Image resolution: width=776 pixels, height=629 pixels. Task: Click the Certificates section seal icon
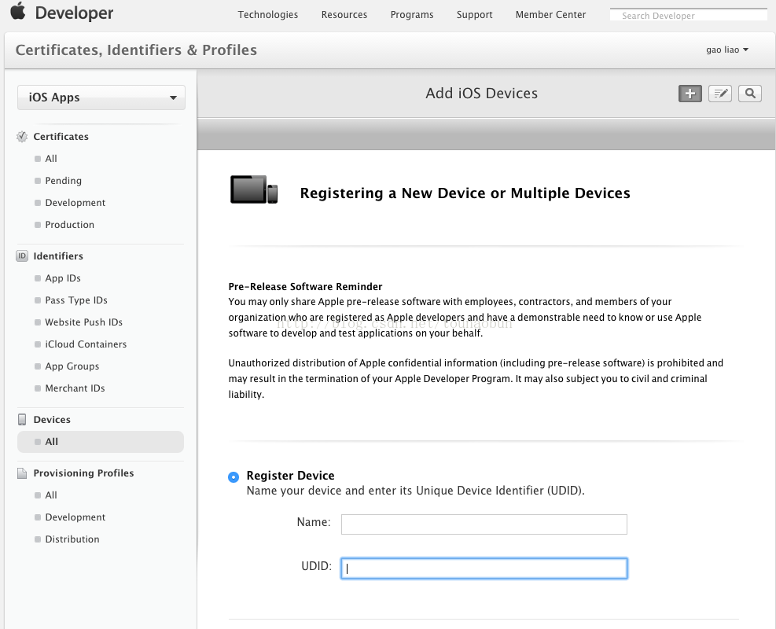click(x=22, y=137)
